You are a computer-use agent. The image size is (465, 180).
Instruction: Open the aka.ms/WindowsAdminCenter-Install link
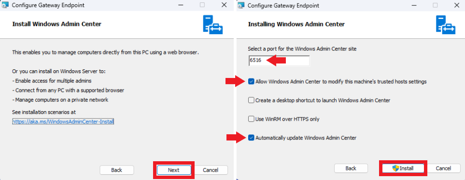(63, 121)
